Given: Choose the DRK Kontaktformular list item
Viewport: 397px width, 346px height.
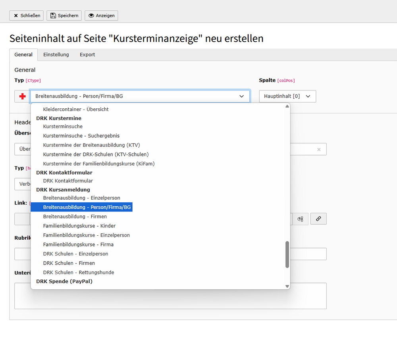Looking at the screenshot, I should (67, 181).
